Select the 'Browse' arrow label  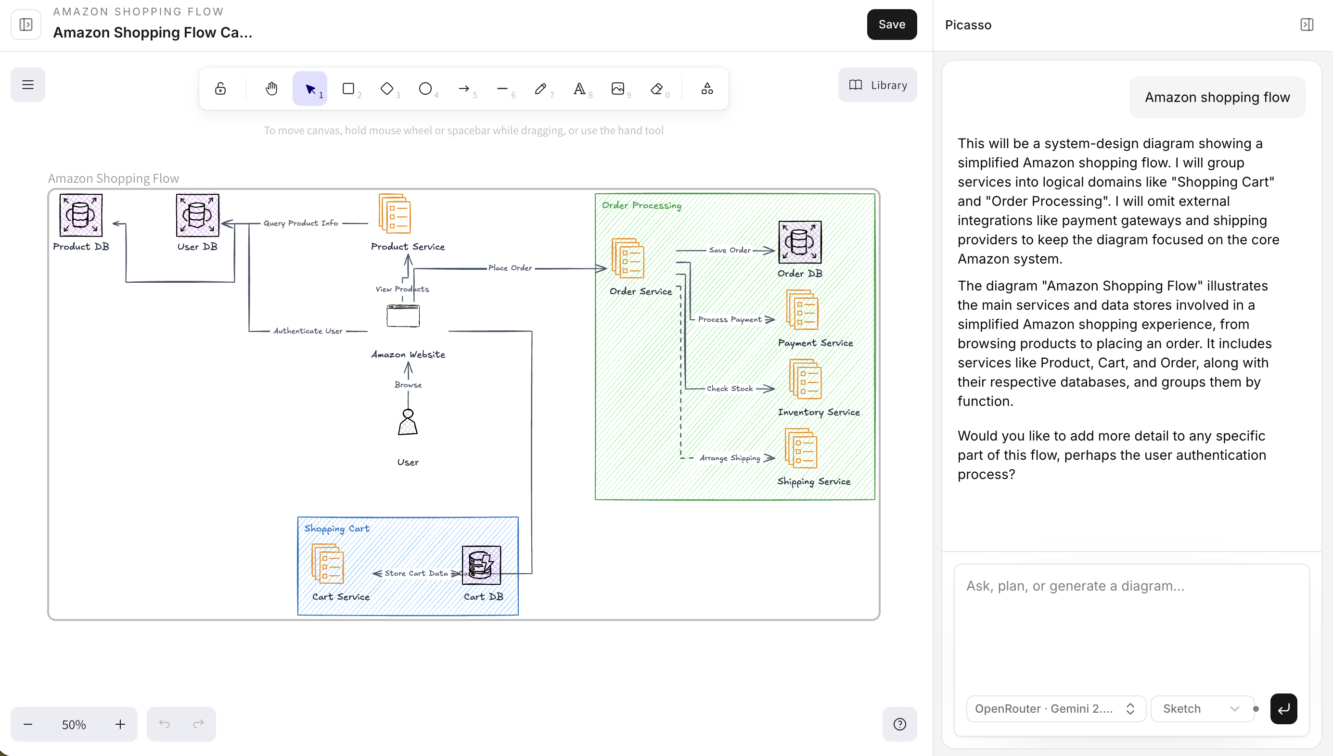point(408,385)
